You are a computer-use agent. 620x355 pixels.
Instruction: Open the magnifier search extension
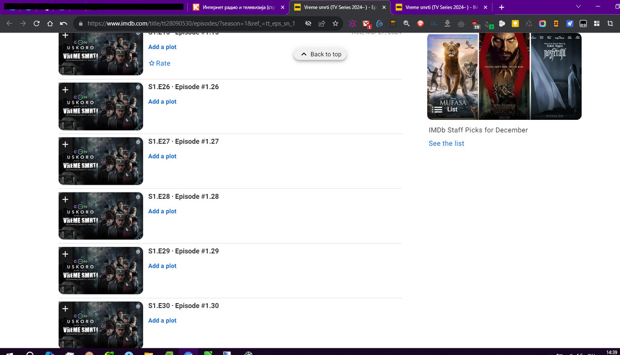tap(407, 23)
